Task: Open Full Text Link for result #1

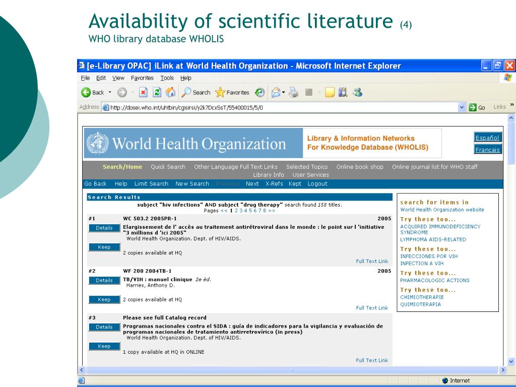Action: (372, 262)
